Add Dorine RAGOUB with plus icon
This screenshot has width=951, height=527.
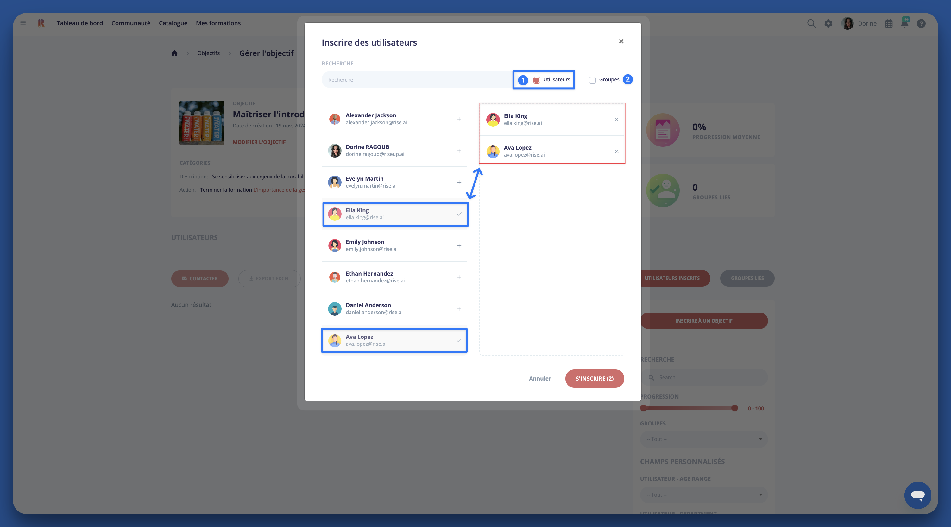pyautogui.click(x=459, y=151)
